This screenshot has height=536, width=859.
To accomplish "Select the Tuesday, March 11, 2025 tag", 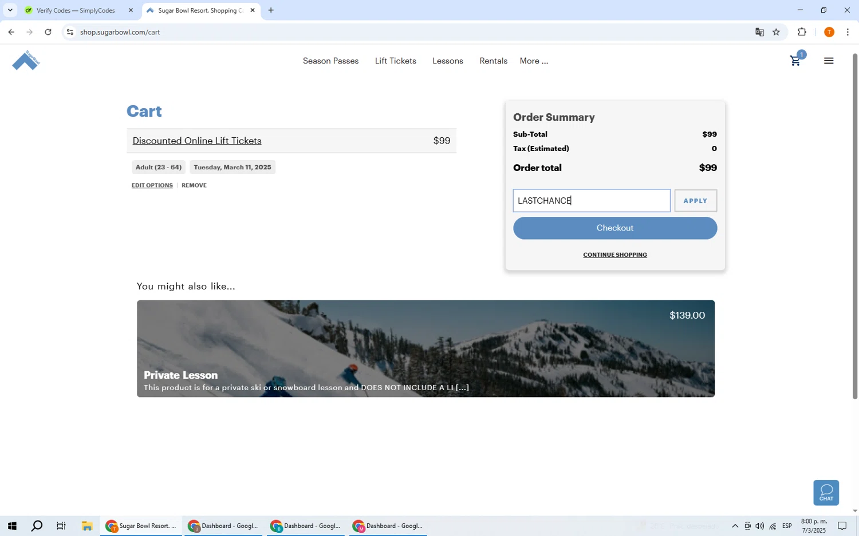I will [233, 167].
